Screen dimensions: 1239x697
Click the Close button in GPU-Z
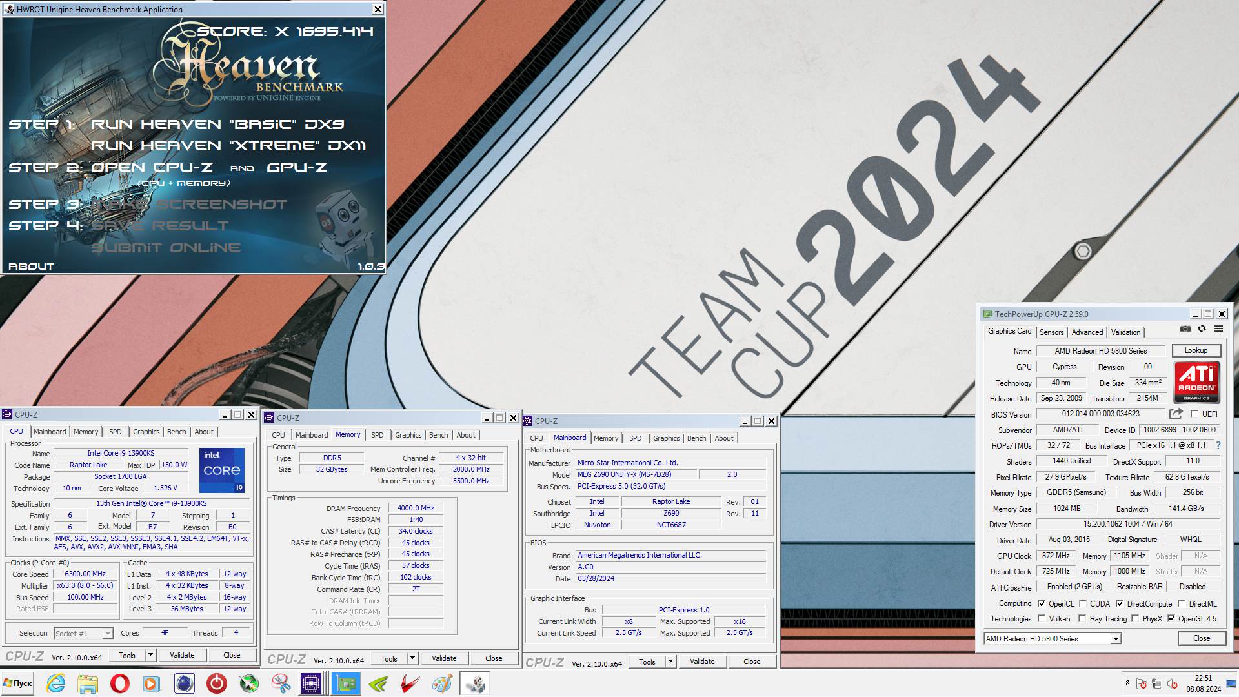[x=1202, y=638]
